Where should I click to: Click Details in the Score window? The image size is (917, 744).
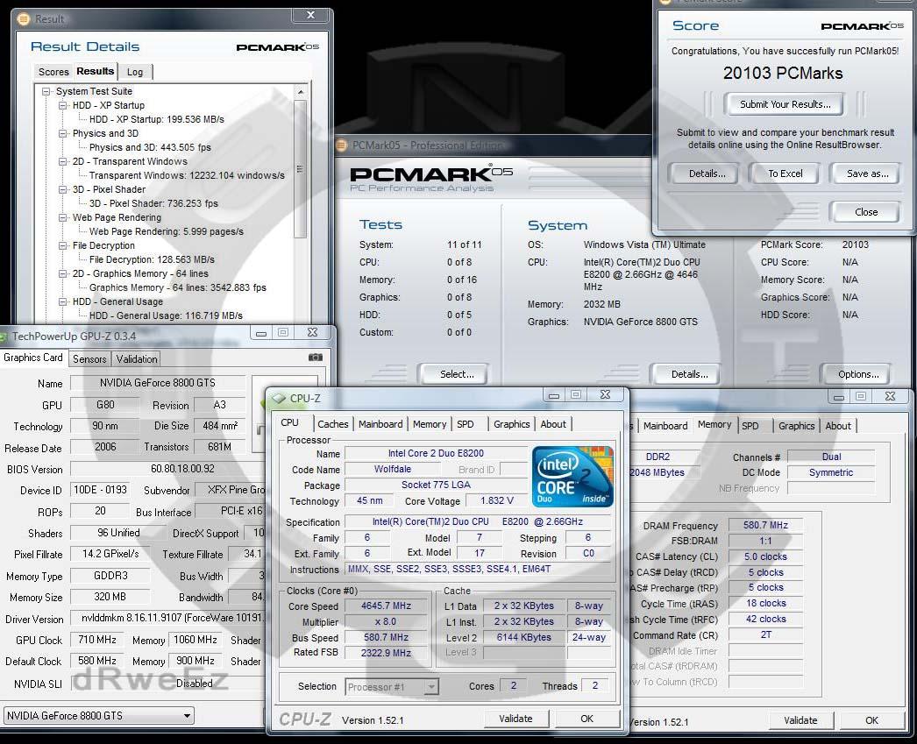(x=707, y=174)
